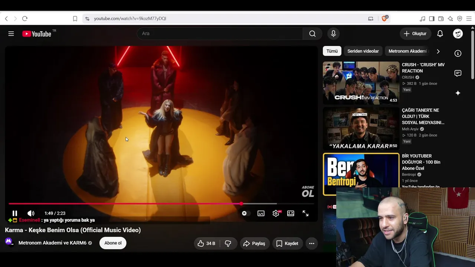Open the Oluştur create menu
This screenshot has width=475, height=267.
pos(415,34)
